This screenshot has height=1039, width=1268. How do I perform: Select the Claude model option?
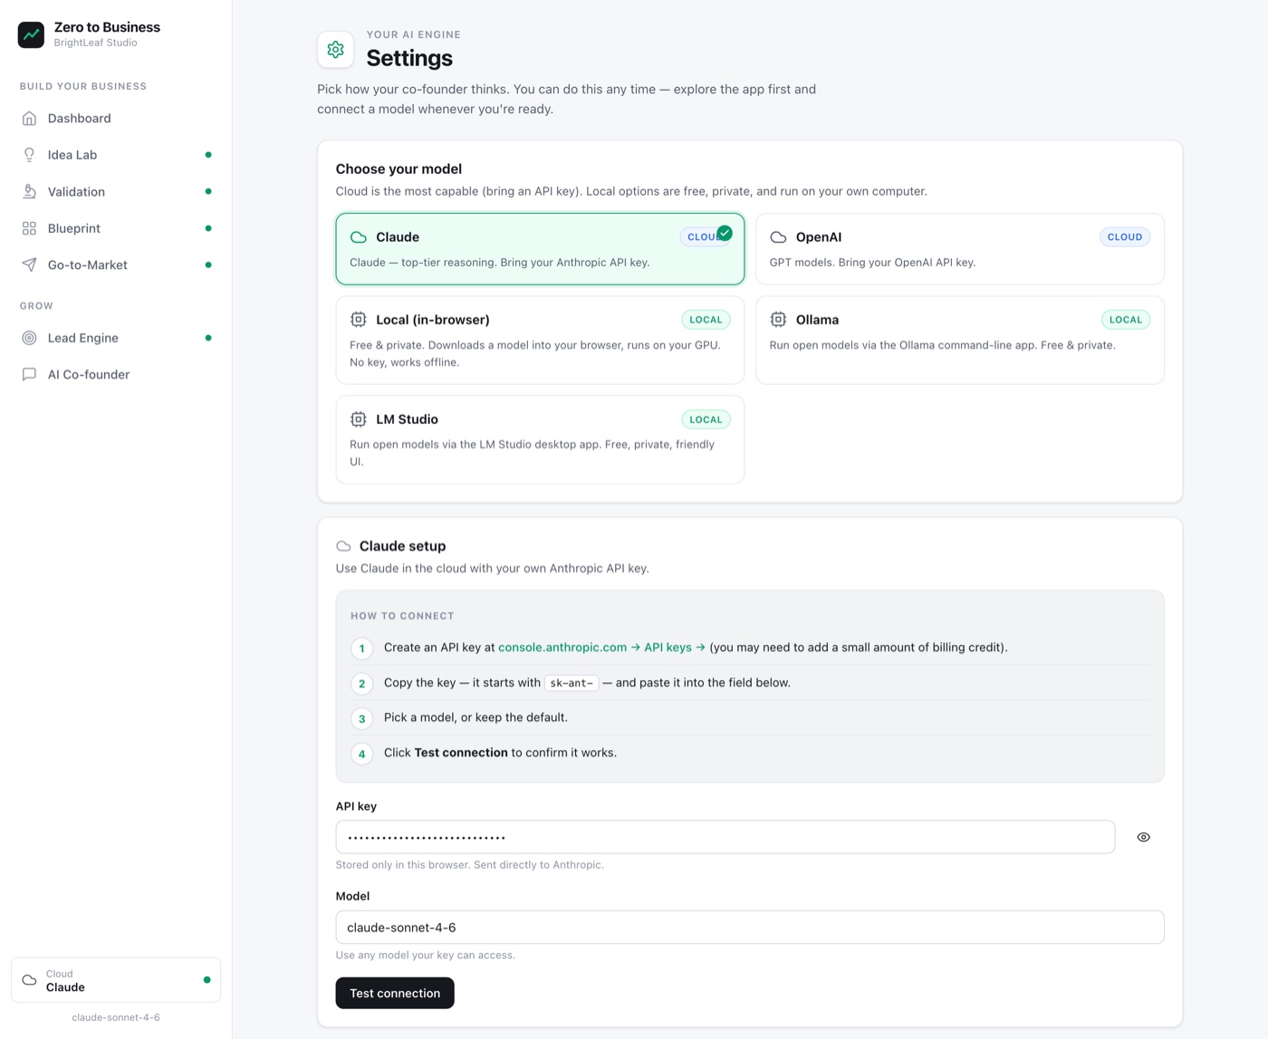pos(540,249)
